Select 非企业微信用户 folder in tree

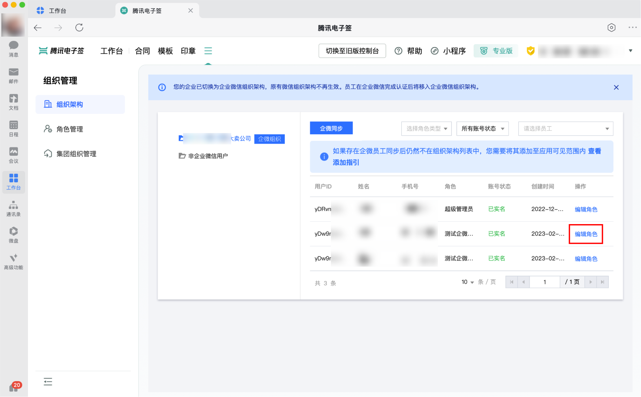point(203,156)
